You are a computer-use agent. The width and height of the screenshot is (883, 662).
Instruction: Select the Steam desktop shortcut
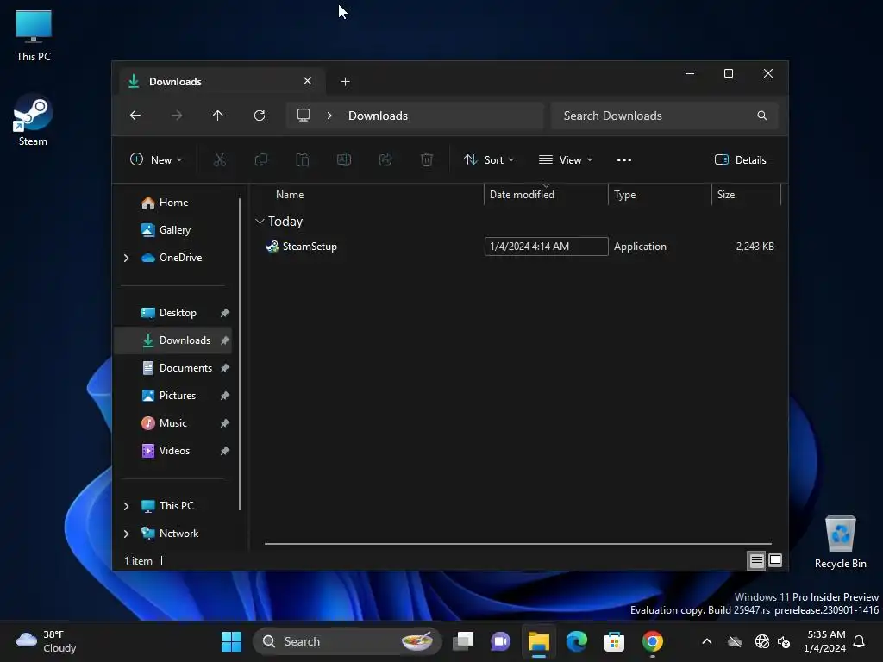click(x=33, y=121)
